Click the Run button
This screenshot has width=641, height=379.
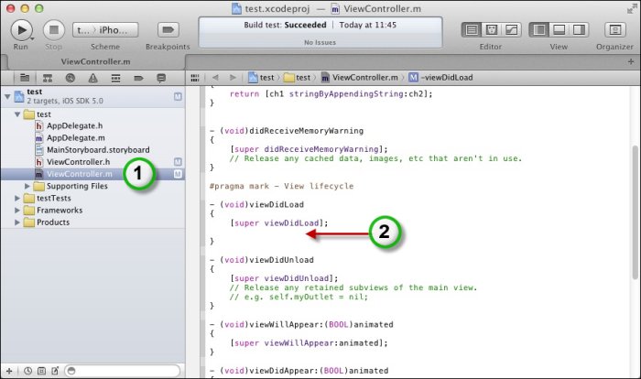[21, 30]
